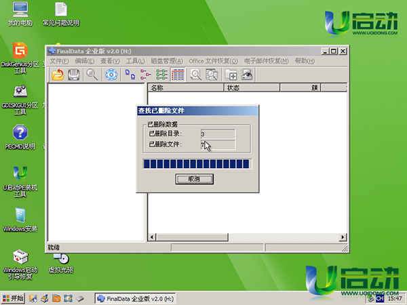Open the 帮助(H) menu
The height and width of the screenshot is (305, 407).
tap(305, 61)
